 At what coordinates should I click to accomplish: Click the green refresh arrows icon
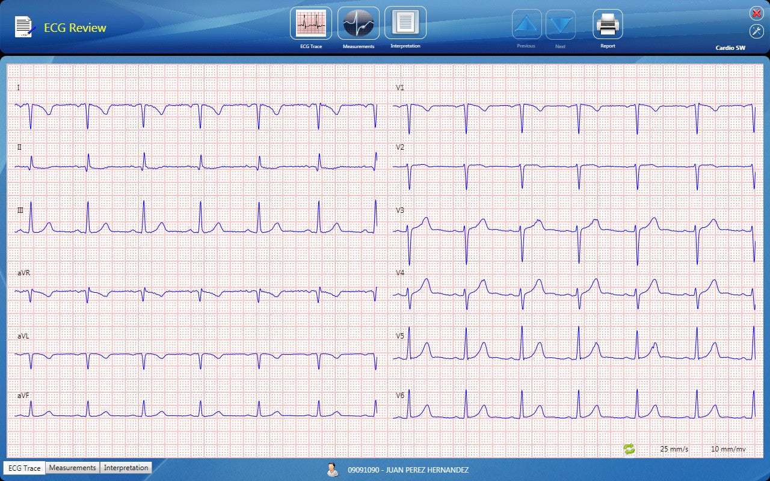pos(629,449)
